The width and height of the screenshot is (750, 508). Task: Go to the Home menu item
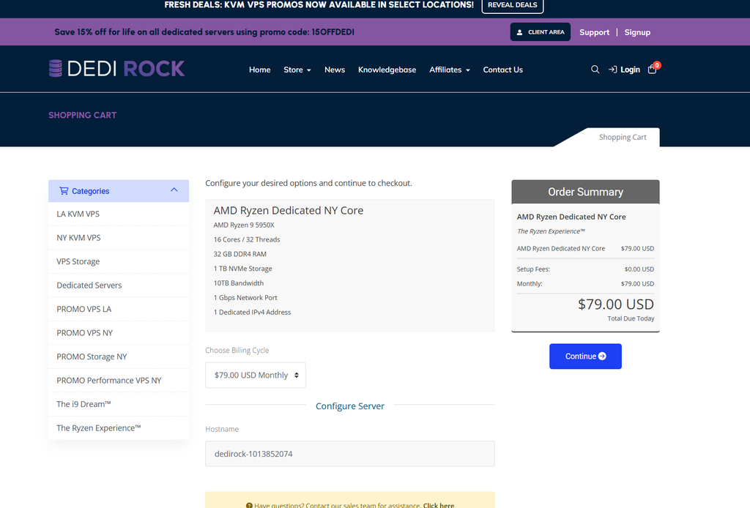click(x=260, y=70)
